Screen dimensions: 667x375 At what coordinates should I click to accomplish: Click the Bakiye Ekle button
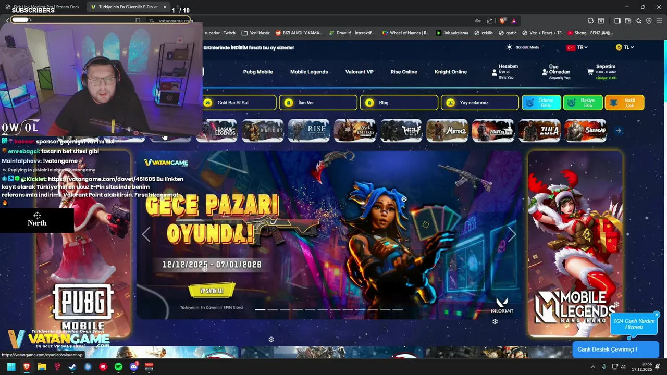click(x=583, y=103)
